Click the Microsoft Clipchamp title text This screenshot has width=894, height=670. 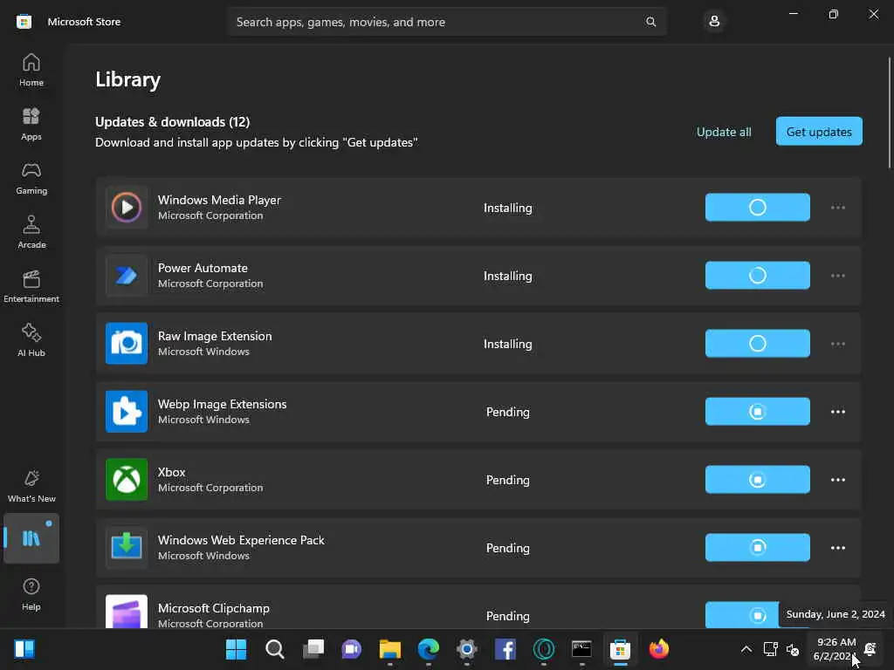(213, 608)
